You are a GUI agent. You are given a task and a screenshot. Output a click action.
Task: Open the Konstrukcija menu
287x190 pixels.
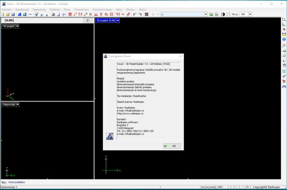[22, 9]
